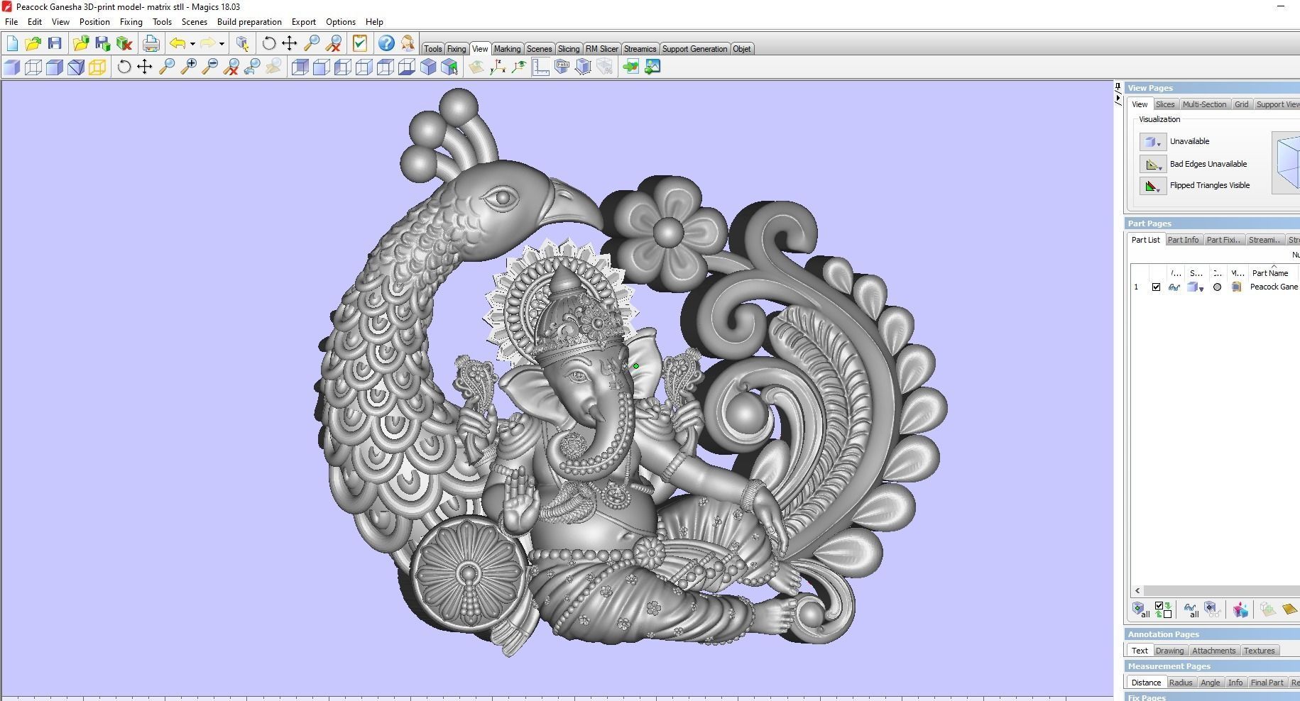1300x701 pixels.
Task: Click the Fix Wizard checklist icon
Action: pyautogui.click(x=359, y=43)
